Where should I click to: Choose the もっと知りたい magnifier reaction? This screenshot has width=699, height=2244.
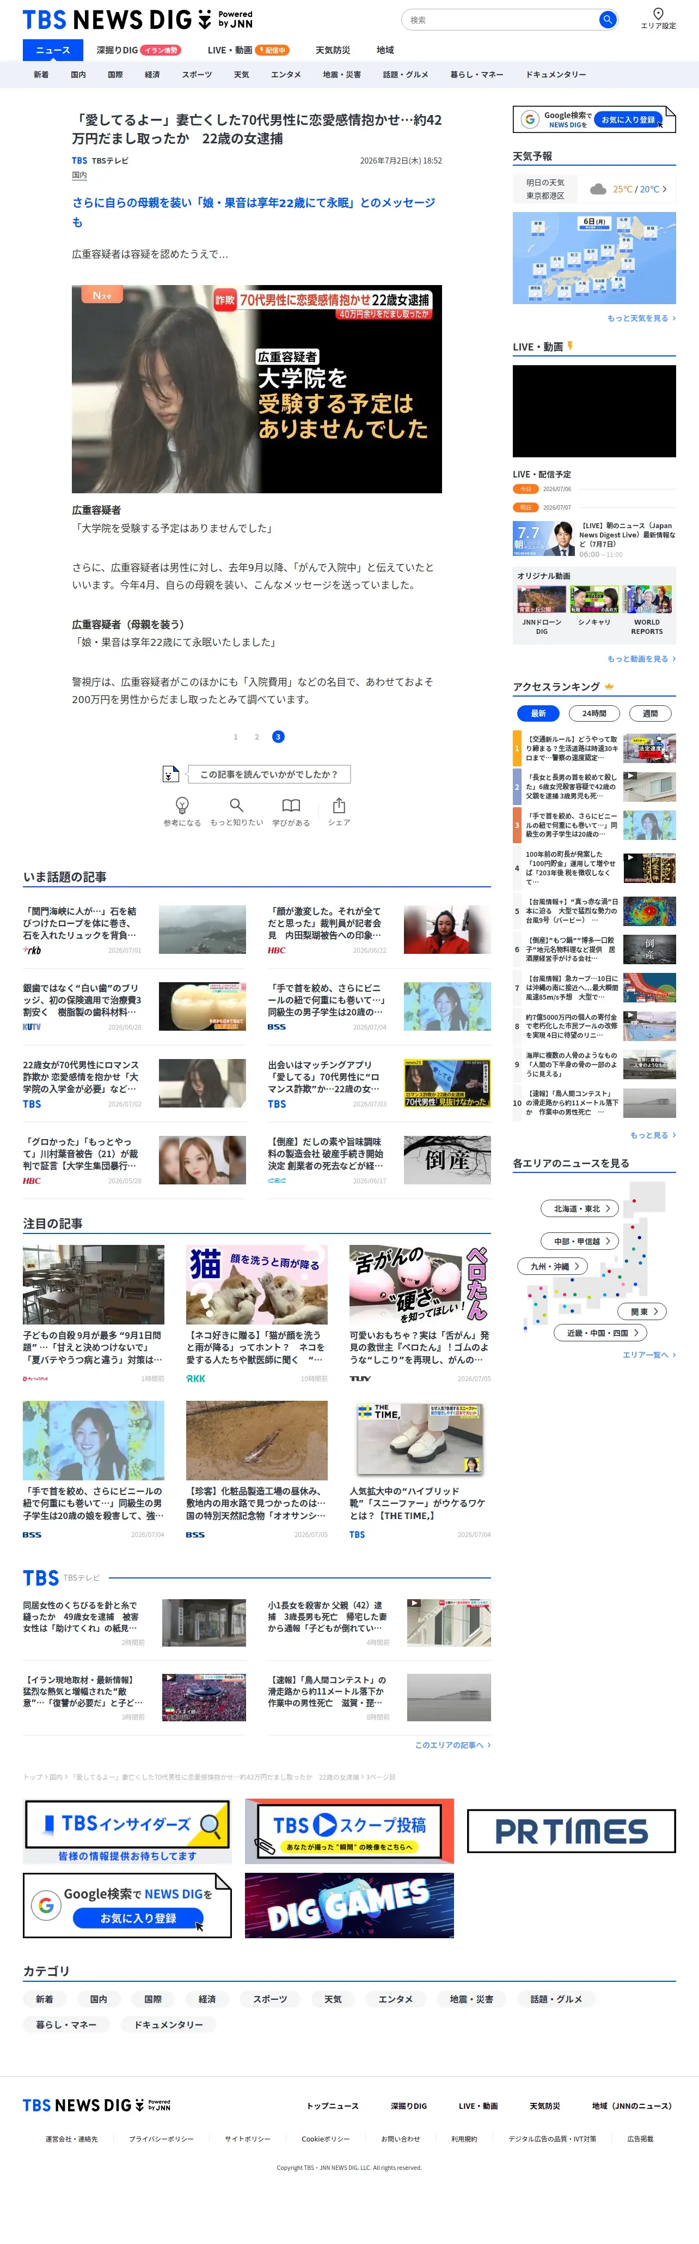(237, 811)
